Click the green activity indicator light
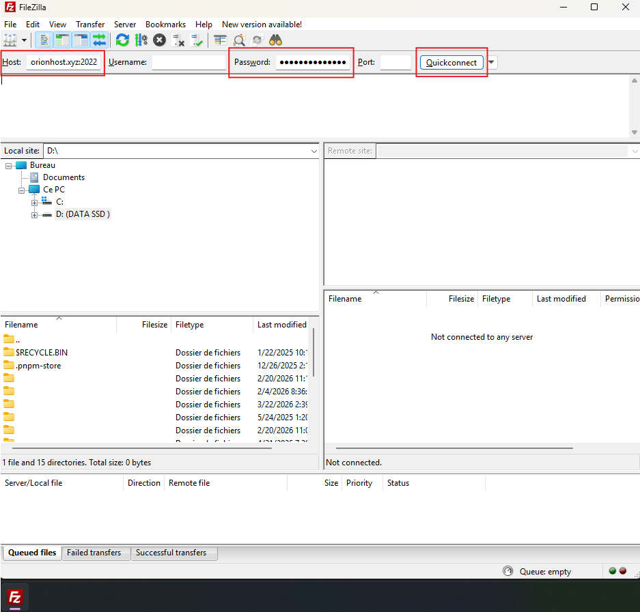Image resolution: width=640 pixels, height=612 pixels. pos(612,571)
